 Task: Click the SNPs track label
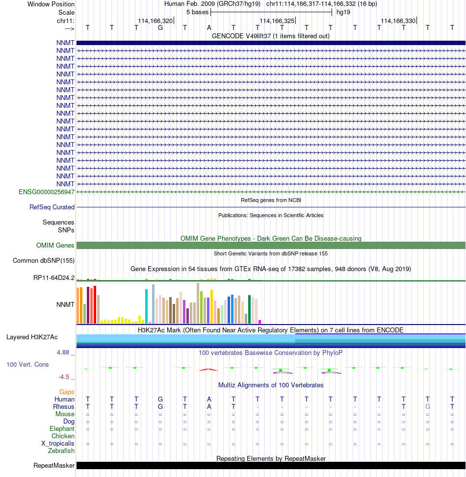[66, 230]
